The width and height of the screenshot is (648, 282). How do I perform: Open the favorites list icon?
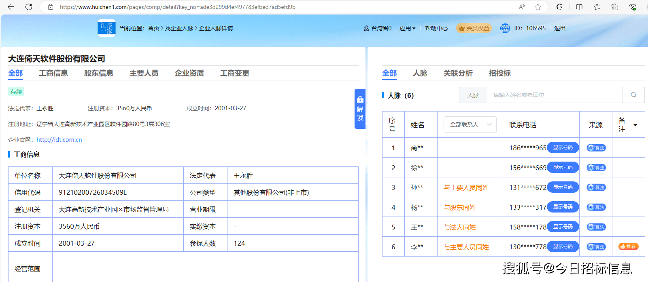click(597, 7)
